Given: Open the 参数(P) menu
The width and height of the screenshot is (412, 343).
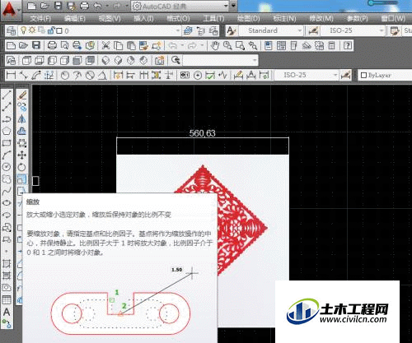Looking at the screenshot, I should (x=358, y=19).
